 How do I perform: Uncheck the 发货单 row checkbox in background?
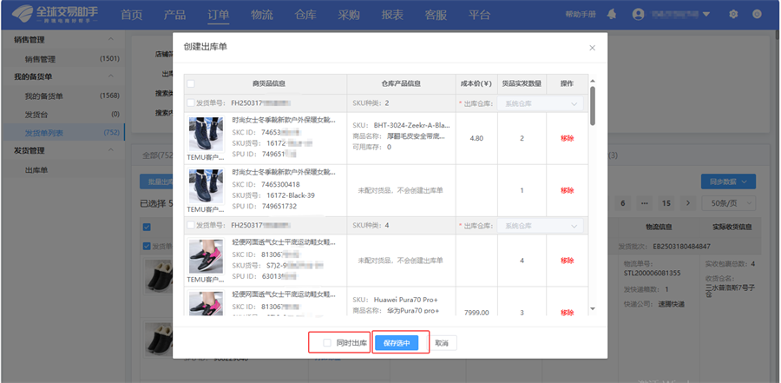click(x=147, y=246)
